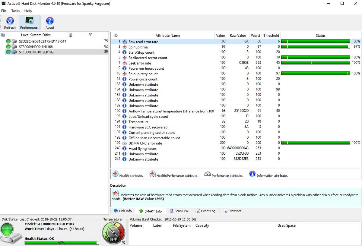The width and height of the screenshot is (362, 246).
Task: Open the Tasks menu
Action: [15, 11]
